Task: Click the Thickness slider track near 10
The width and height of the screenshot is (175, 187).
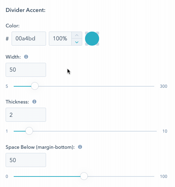Action: click(154, 131)
